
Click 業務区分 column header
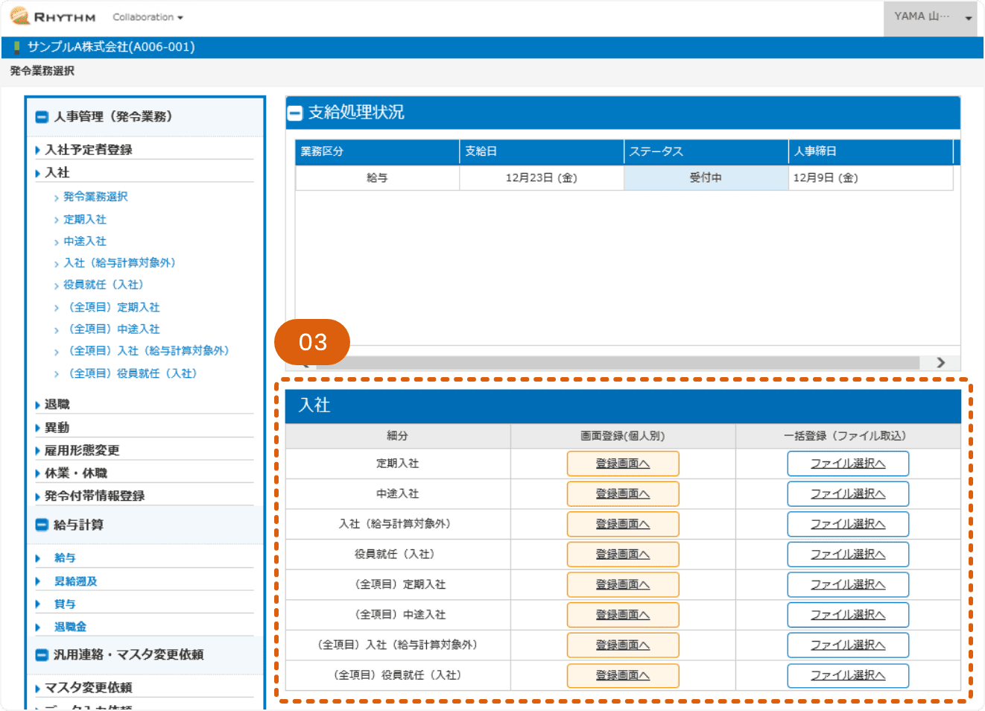(377, 152)
